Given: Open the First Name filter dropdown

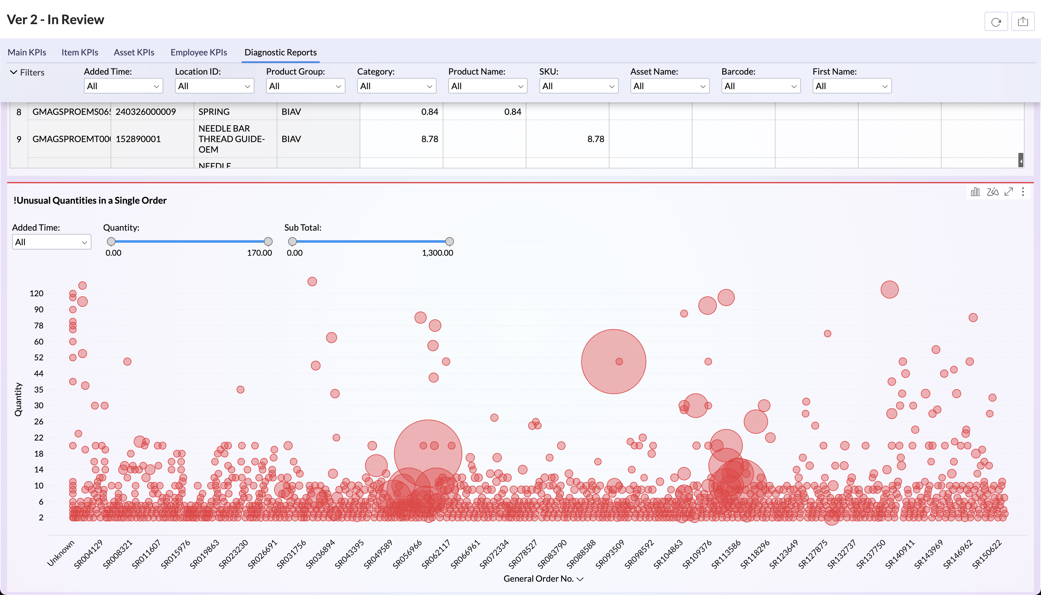Looking at the screenshot, I should (x=851, y=86).
